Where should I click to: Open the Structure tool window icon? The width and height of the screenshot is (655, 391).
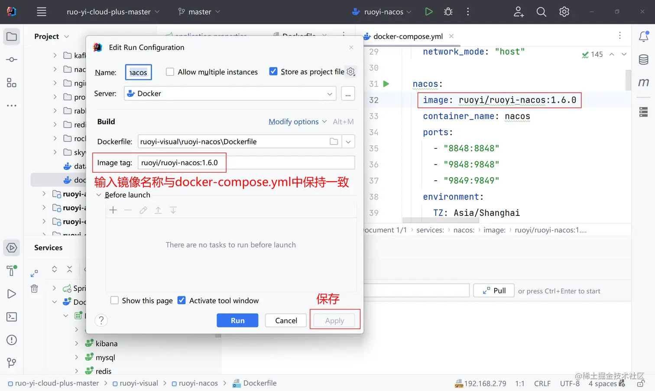coord(12,82)
